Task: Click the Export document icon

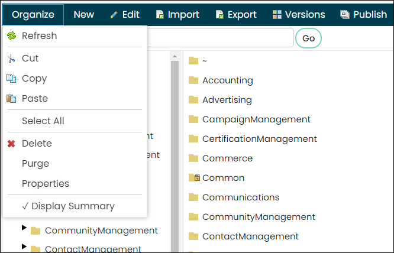Action: point(220,15)
